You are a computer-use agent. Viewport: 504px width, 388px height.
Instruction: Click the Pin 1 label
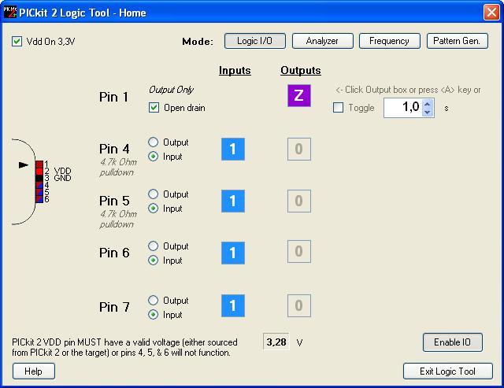[x=113, y=97]
